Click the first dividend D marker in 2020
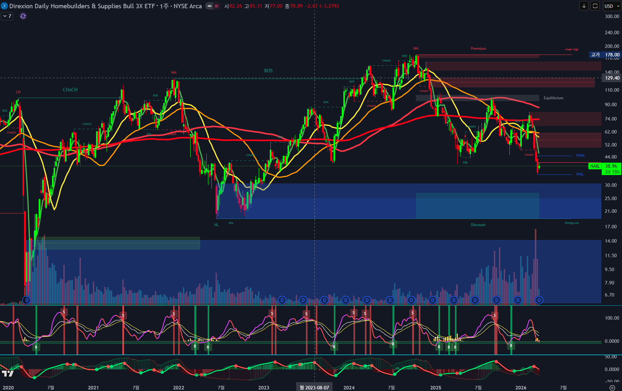 point(27,300)
